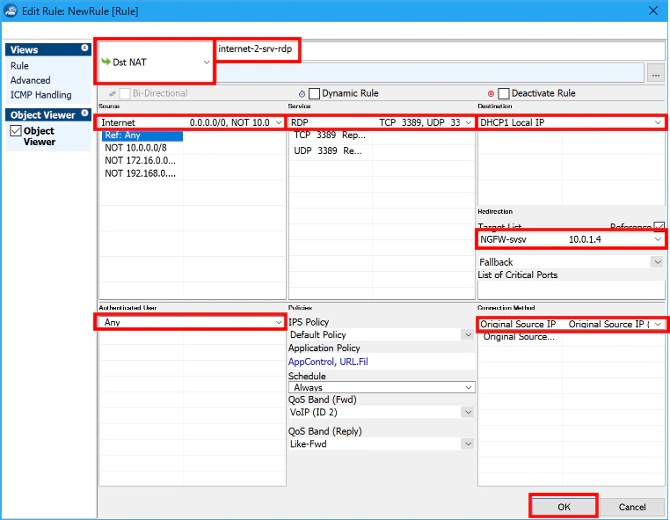Open the NGFW-svsv target list dropdown
Screen dimensions: 670x520
click(658, 239)
